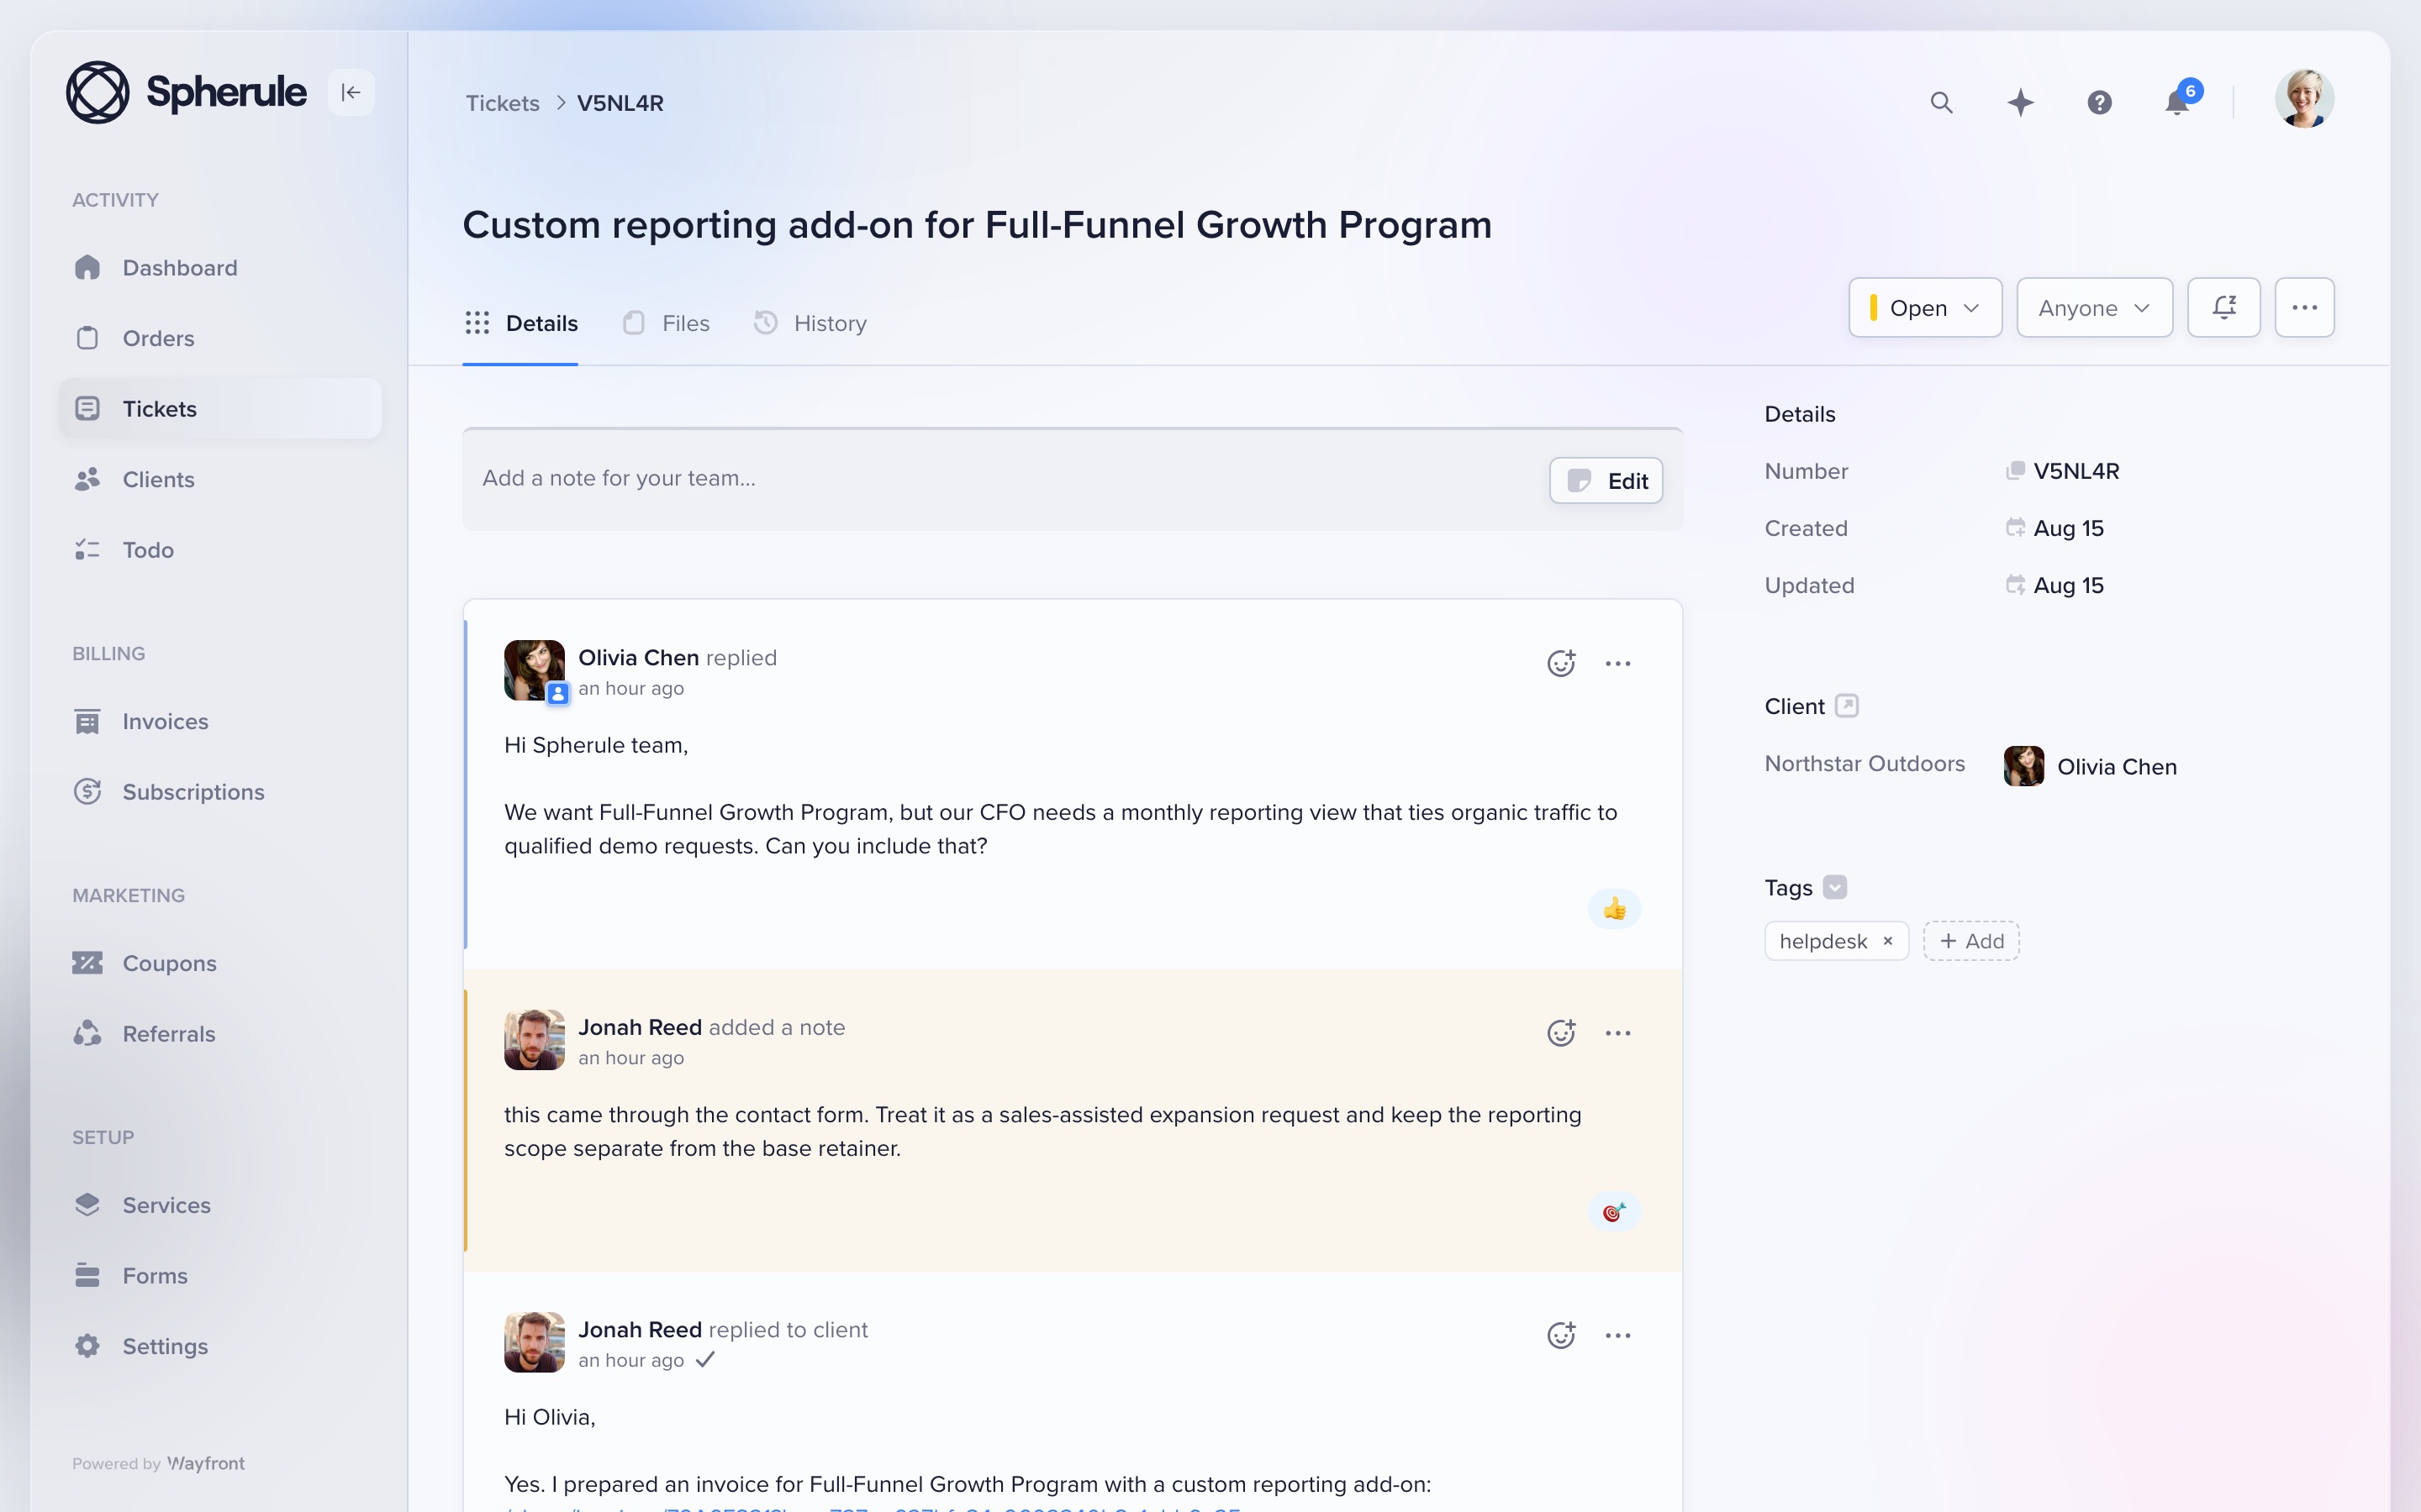Open Services in sidebar

pos(220,1205)
